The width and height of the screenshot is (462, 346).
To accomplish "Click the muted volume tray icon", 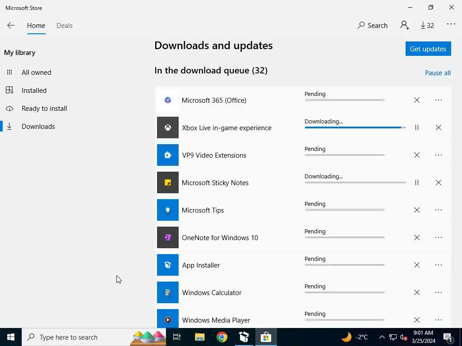I will click(404, 337).
